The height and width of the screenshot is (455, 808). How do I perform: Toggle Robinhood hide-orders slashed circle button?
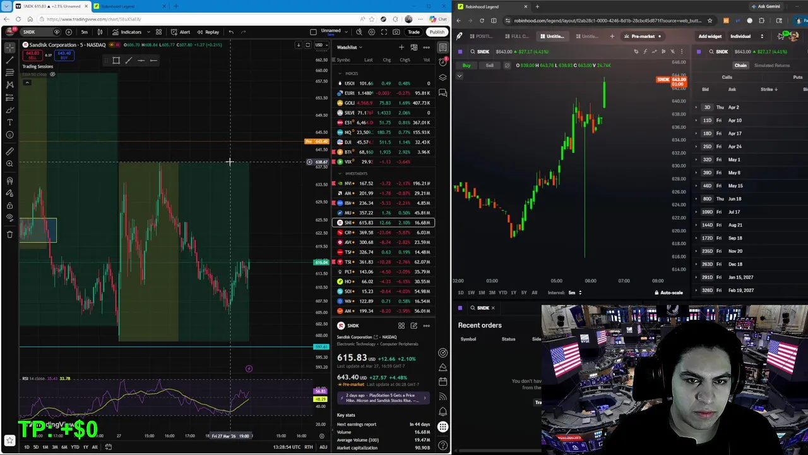tap(507, 65)
